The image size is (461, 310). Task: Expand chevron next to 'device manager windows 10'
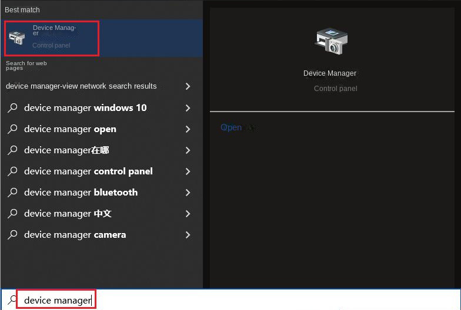(x=188, y=108)
